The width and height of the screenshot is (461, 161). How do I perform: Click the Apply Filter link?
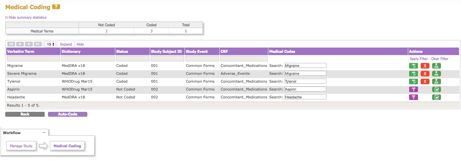point(419,59)
